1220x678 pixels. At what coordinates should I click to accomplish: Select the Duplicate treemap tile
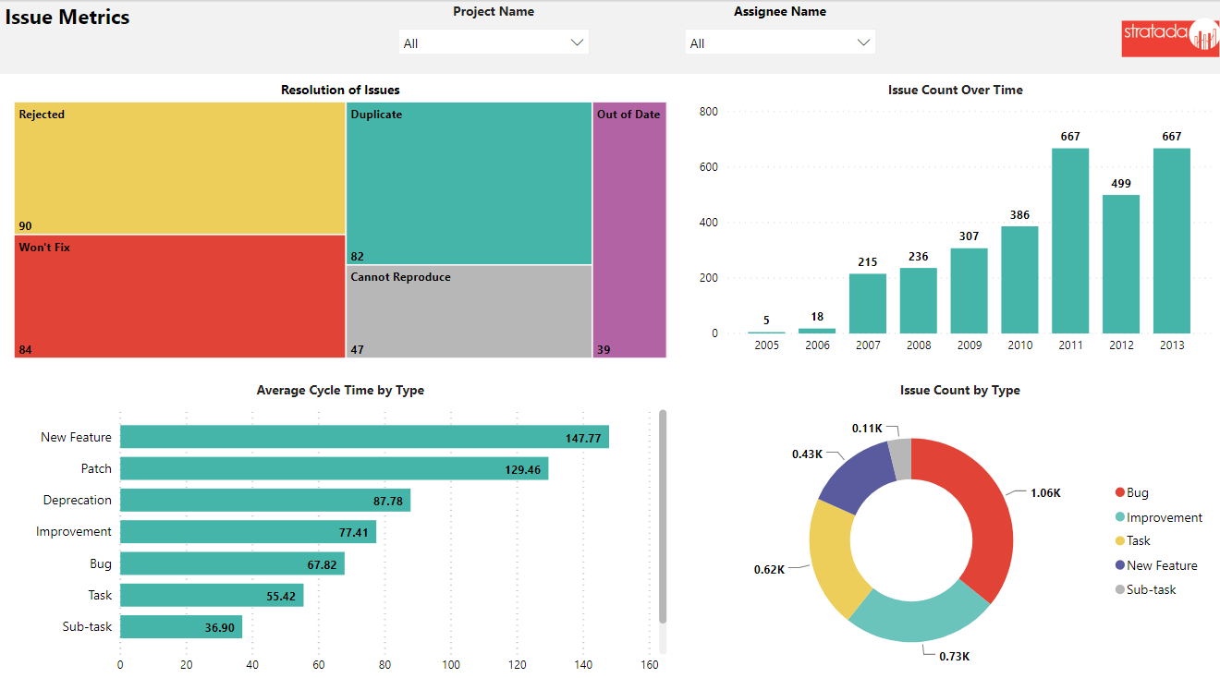[x=470, y=184]
